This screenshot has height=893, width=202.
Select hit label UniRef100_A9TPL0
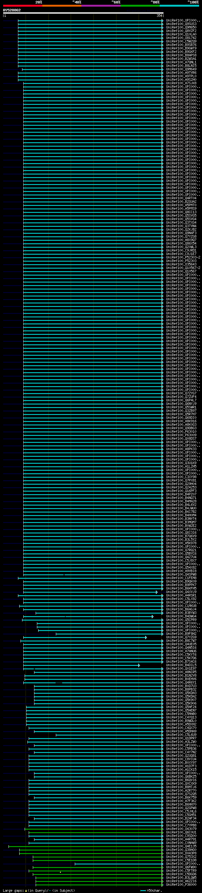181,76
